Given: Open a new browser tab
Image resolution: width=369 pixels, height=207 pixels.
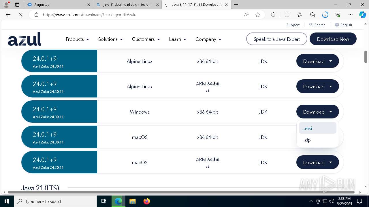Looking at the screenshot, I should tap(236, 5).
